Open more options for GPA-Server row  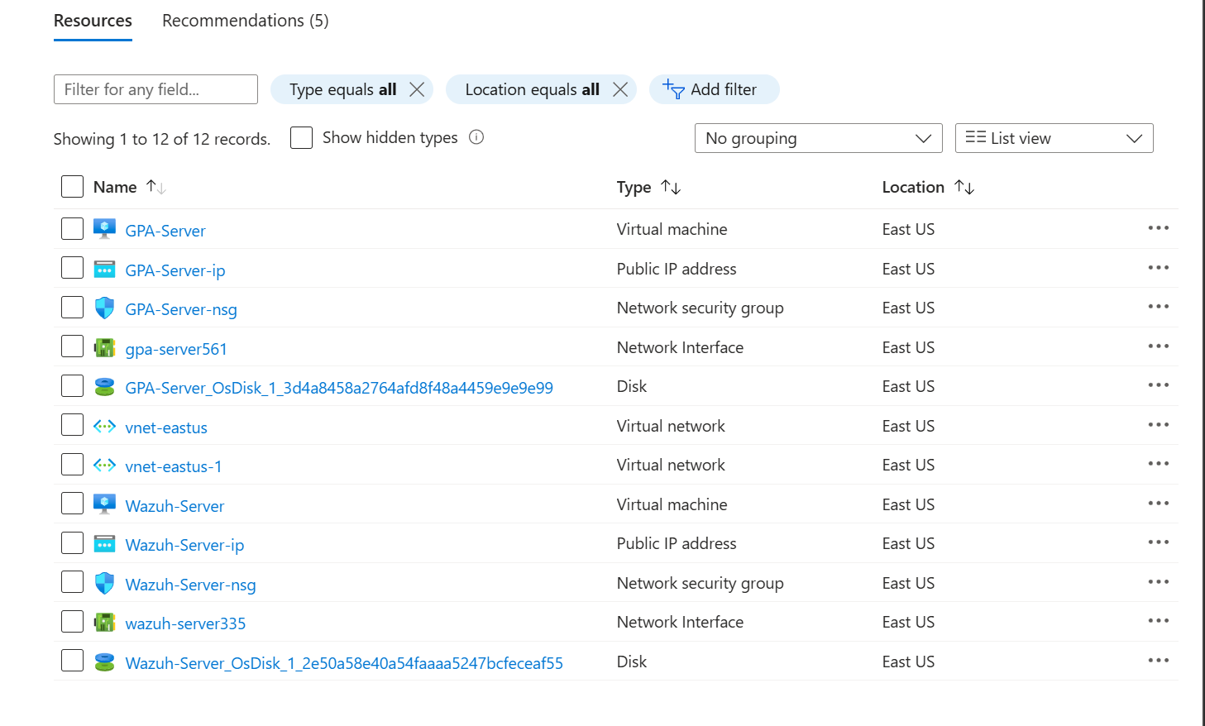click(1159, 228)
